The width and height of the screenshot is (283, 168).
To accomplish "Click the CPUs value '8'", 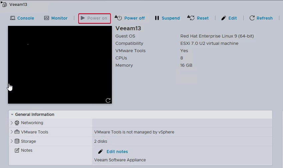I will click(x=181, y=58).
